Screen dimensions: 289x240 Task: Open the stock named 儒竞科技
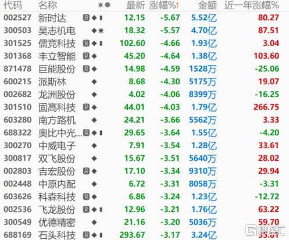coord(57,44)
